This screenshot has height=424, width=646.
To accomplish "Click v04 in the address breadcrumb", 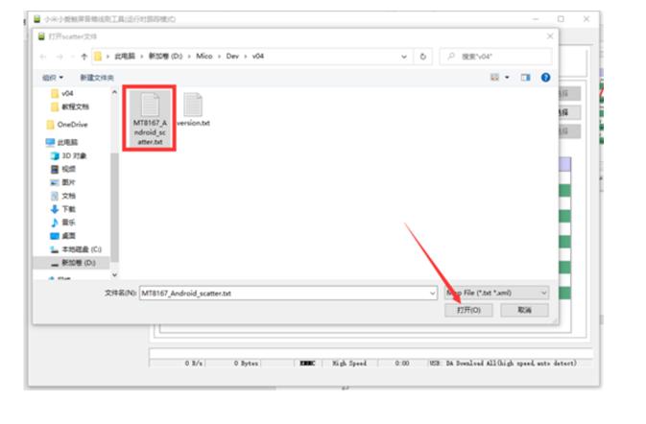I will coord(258,57).
